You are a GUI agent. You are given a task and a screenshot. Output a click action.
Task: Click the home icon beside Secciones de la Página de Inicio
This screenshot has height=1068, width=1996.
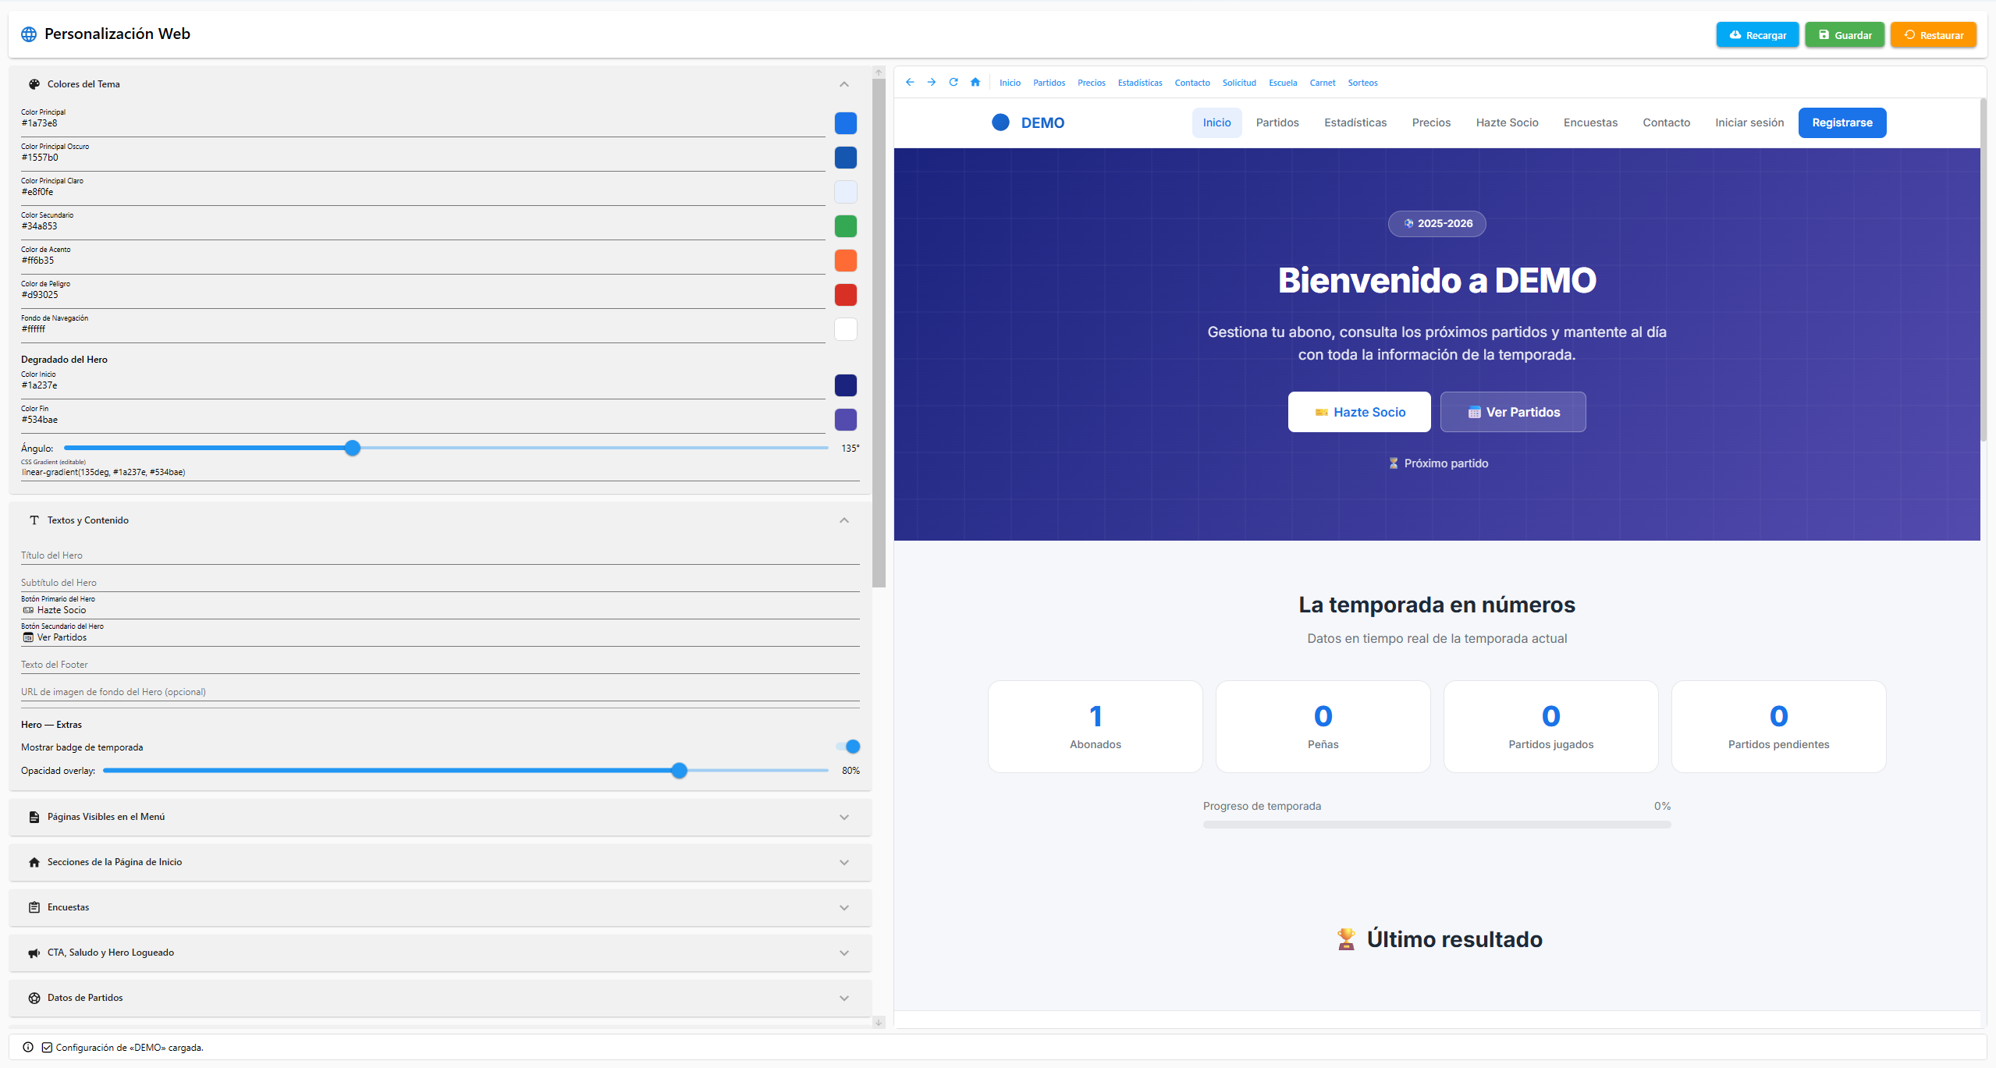(34, 862)
